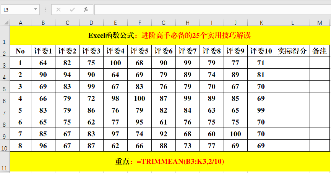
Task: Click cell B10 with value 96
Action: coord(43,146)
